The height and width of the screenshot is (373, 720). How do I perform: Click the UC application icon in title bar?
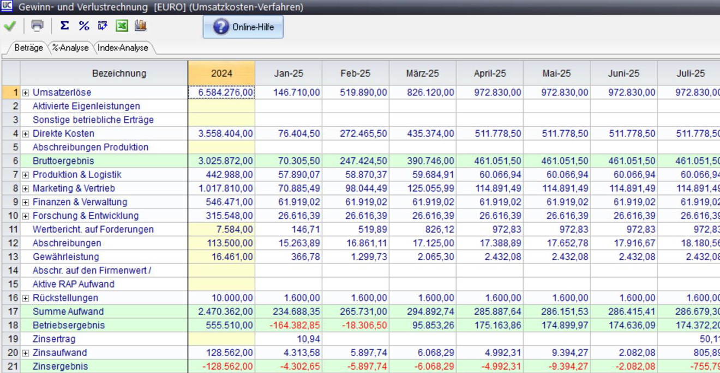(7, 7)
